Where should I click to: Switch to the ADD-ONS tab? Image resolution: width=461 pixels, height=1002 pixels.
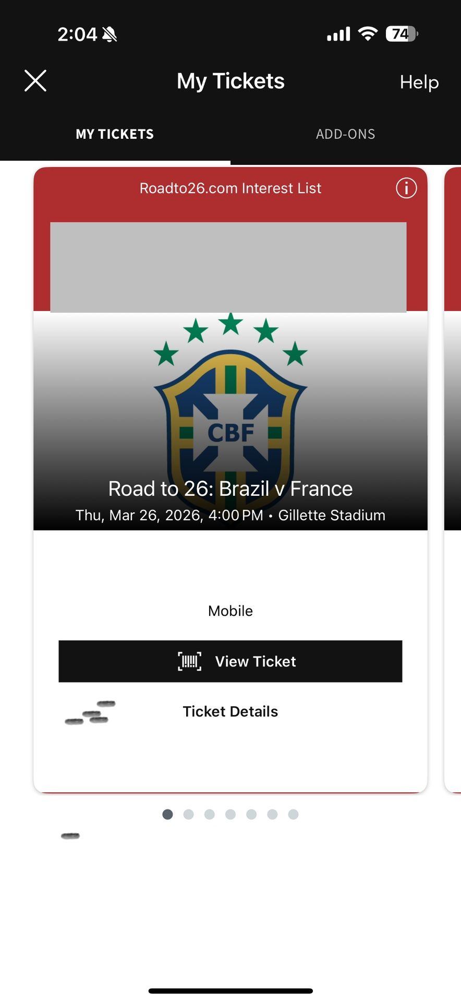click(x=345, y=134)
